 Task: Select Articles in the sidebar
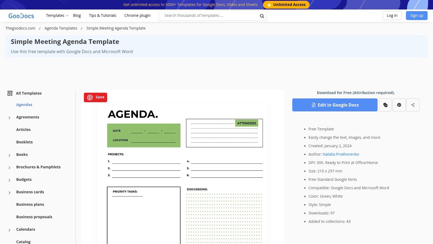click(23, 130)
